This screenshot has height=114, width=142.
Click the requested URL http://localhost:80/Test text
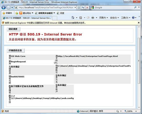[x=88, y=56]
